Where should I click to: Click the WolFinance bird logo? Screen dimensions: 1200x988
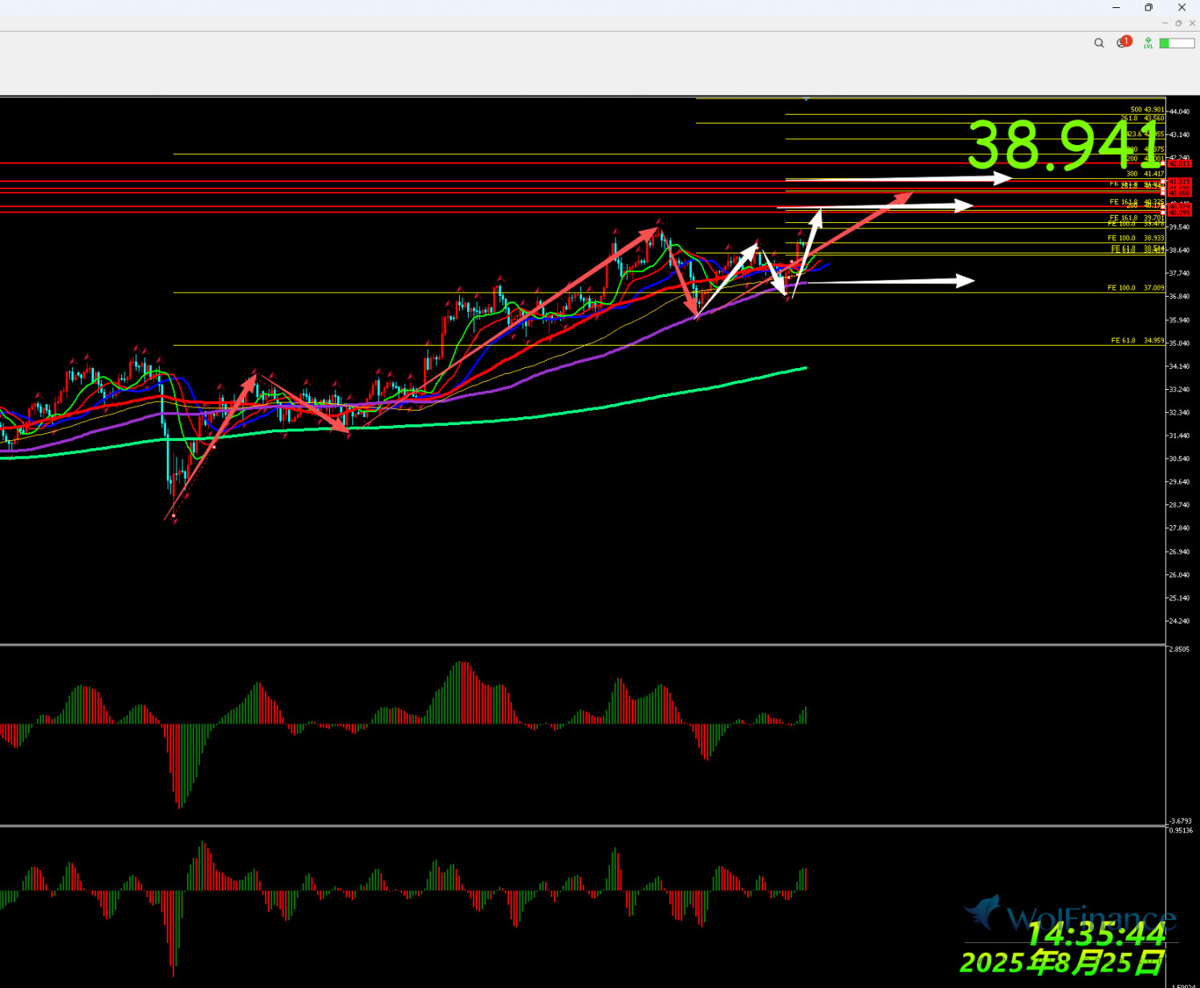pyautogui.click(x=984, y=912)
